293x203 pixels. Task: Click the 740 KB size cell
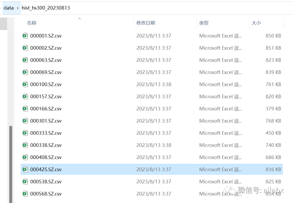point(273,145)
